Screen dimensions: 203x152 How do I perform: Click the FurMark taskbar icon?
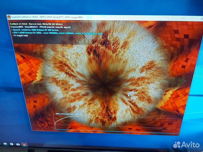[x=24, y=144]
